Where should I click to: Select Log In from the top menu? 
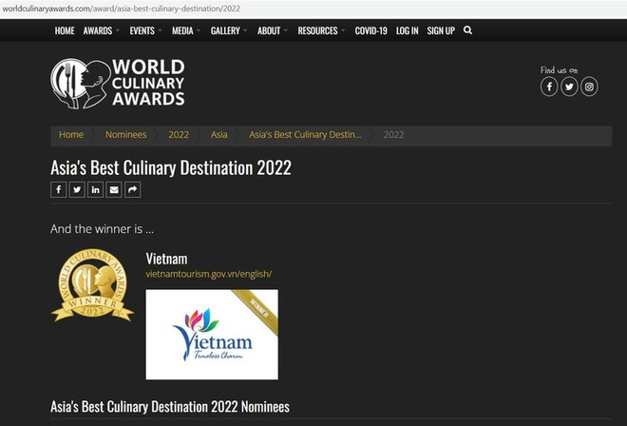point(407,30)
